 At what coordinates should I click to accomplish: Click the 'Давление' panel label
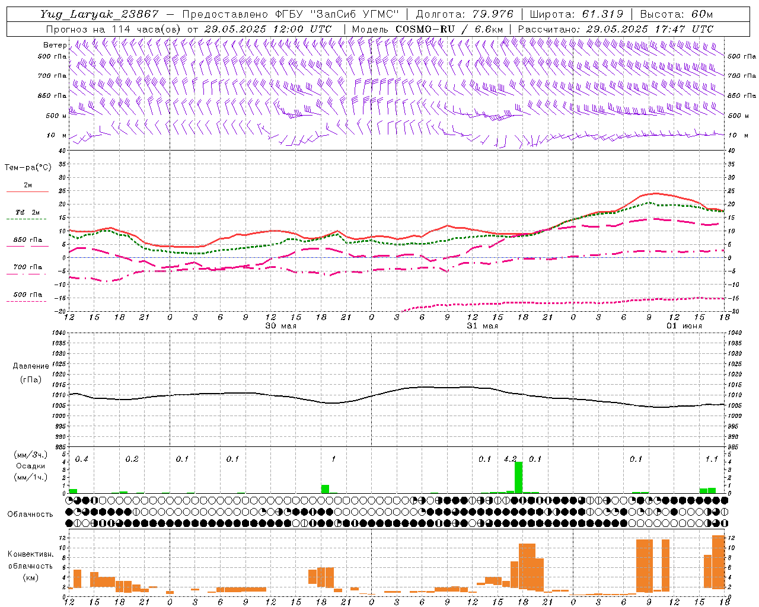(x=31, y=366)
